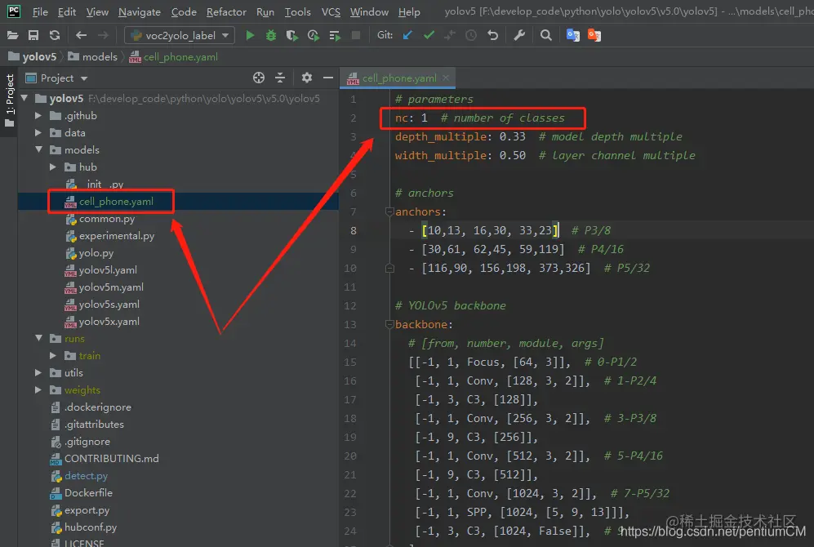Image resolution: width=814 pixels, height=547 pixels.
Task: Select common.py in project tree
Action: pyautogui.click(x=107, y=219)
